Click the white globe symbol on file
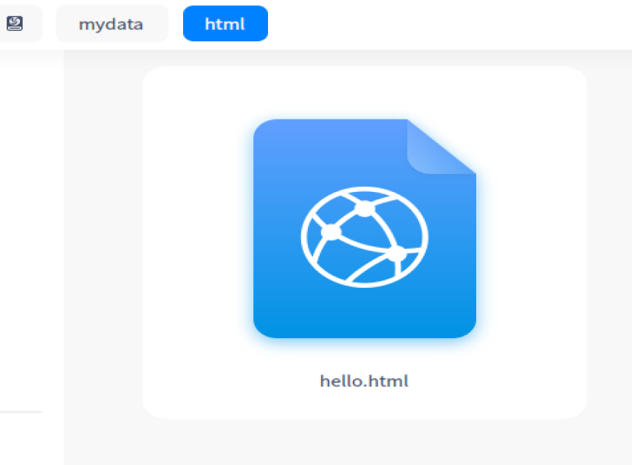This screenshot has height=465, width=632. 364,236
